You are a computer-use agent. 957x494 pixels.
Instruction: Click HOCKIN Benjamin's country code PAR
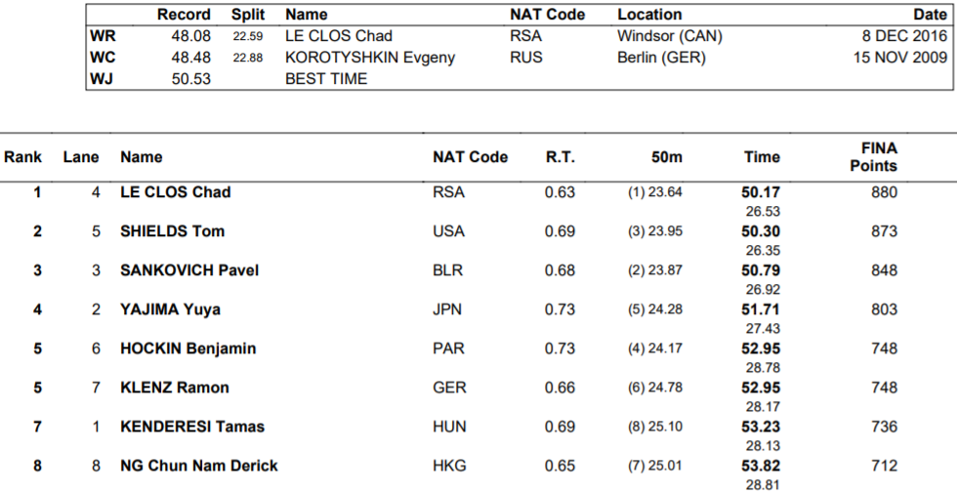click(x=448, y=349)
